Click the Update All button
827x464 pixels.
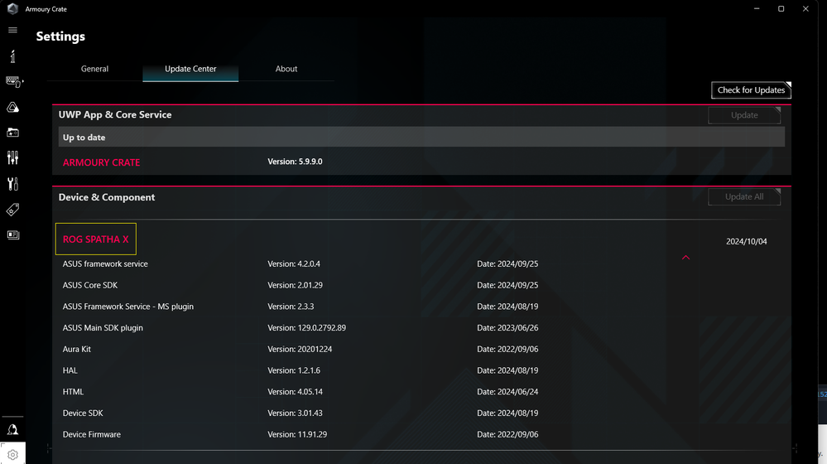point(744,197)
